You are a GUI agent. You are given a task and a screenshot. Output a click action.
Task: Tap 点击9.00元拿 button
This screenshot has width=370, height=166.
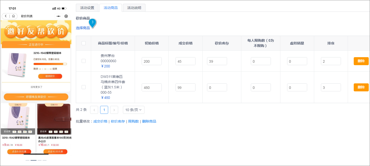coord(19,151)
